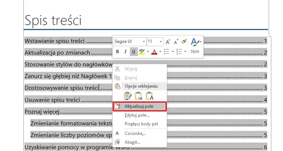Select the Format Painter brush icon
This screenshot has width=283, height=151.
pyautogui.click(x=184, y=41)
